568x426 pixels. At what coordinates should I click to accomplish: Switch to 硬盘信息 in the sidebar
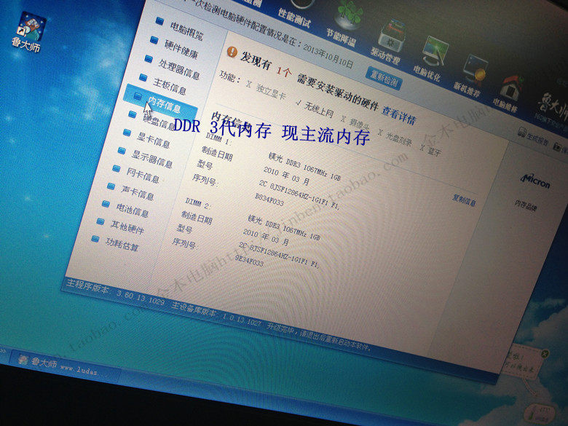click(x=159, y=122)
